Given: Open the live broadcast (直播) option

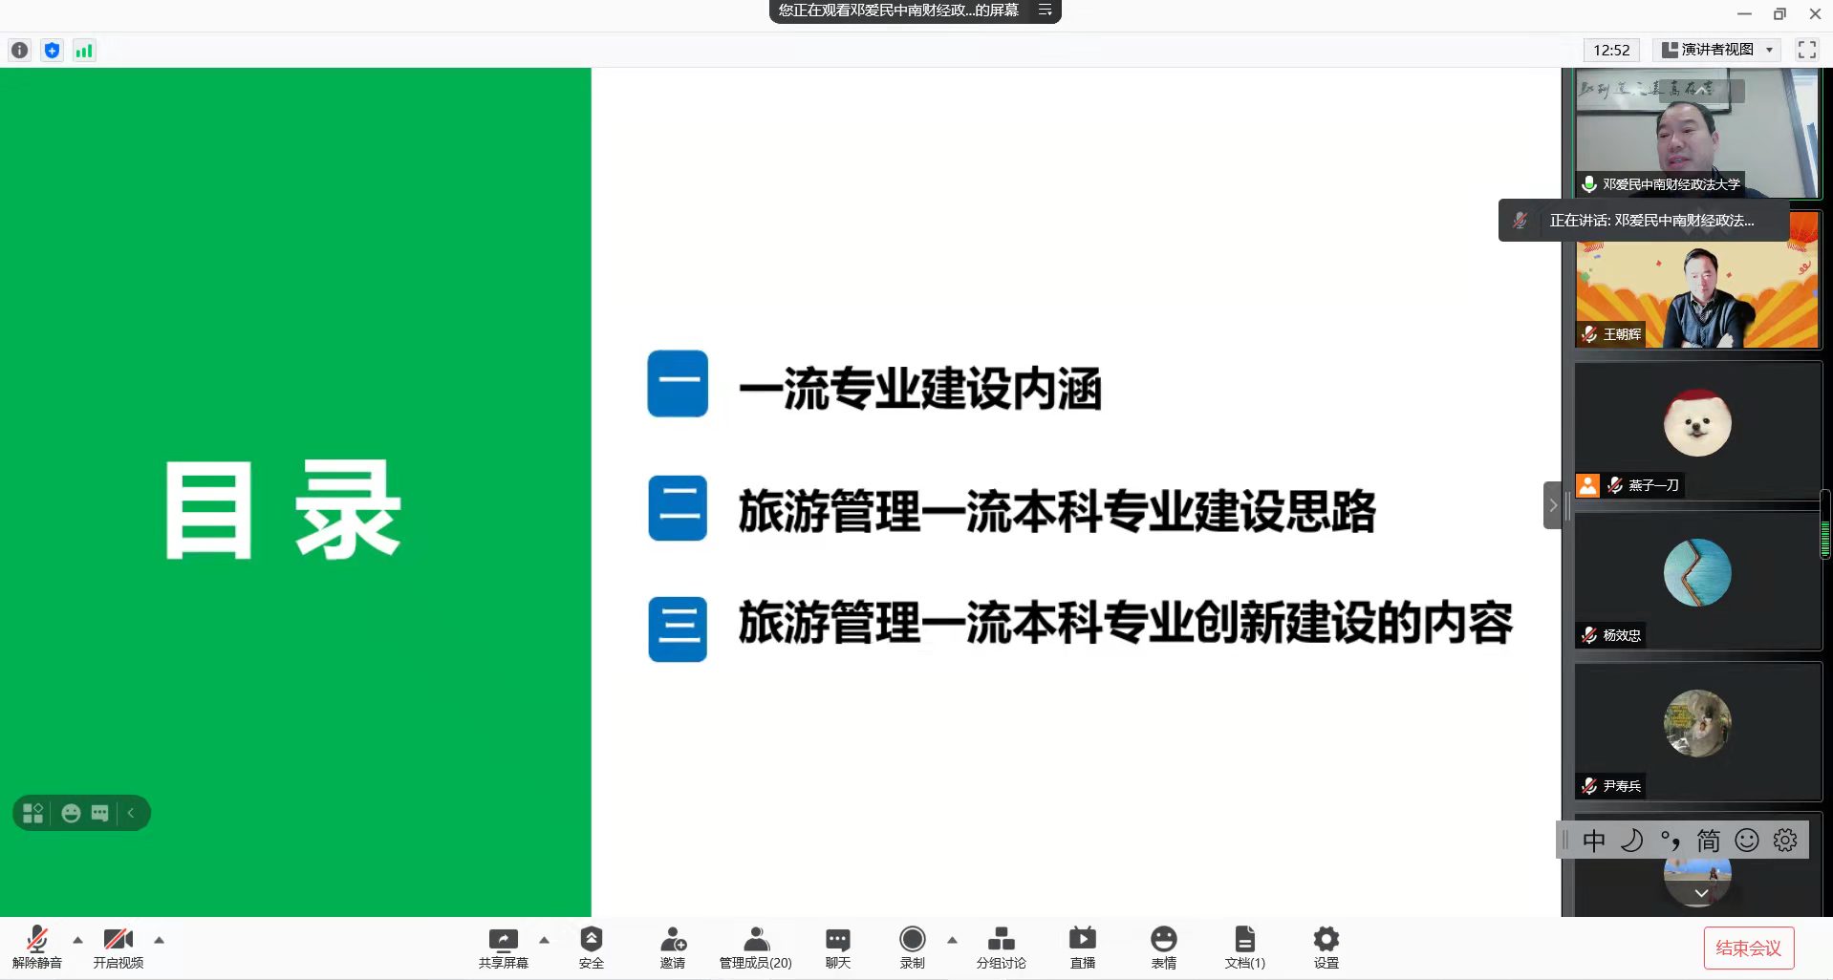Looking at the screenshot, I should 1082,947.
